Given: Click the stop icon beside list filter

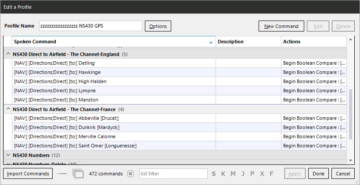Looking at the screenshot, I should pyautogui.click(x=130, y=174).
